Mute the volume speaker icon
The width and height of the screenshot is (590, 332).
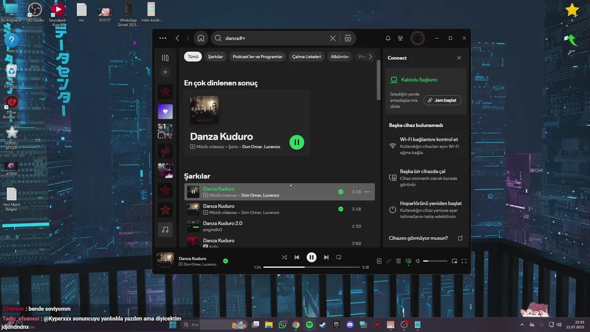point(418,261)
